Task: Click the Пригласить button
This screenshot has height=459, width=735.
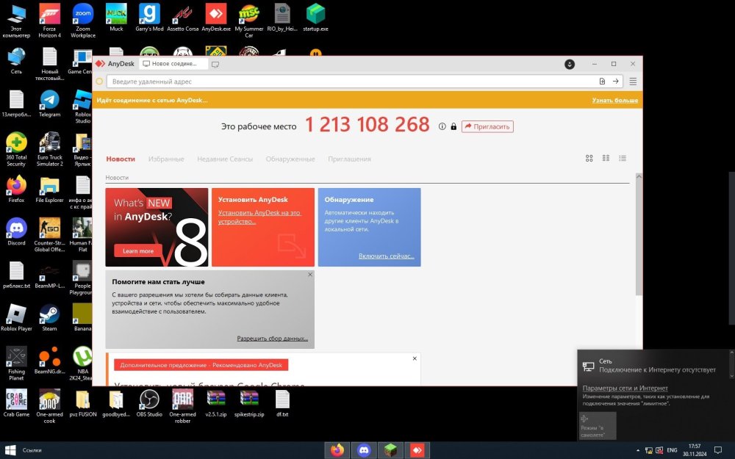Action: tap(487, 126)
